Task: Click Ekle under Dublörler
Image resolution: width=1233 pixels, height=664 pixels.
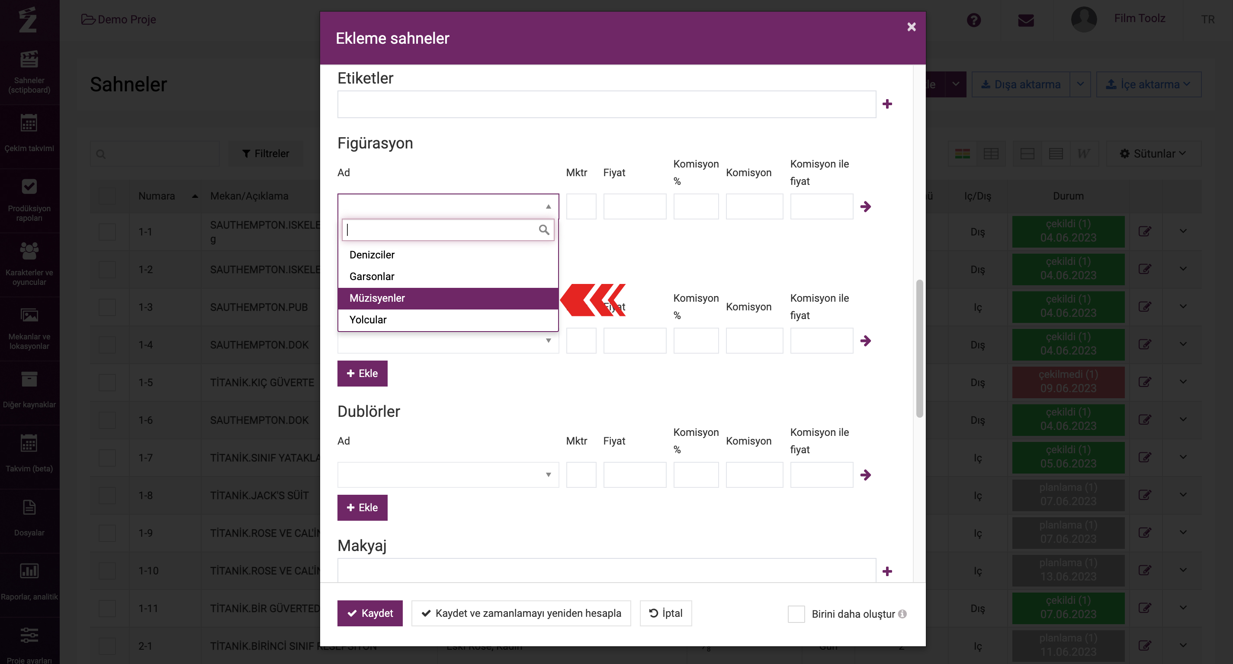Action: point(363,507)
